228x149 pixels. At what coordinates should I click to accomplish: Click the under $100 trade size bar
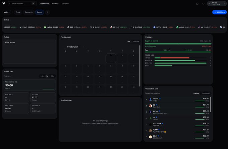tap(180, 58)
